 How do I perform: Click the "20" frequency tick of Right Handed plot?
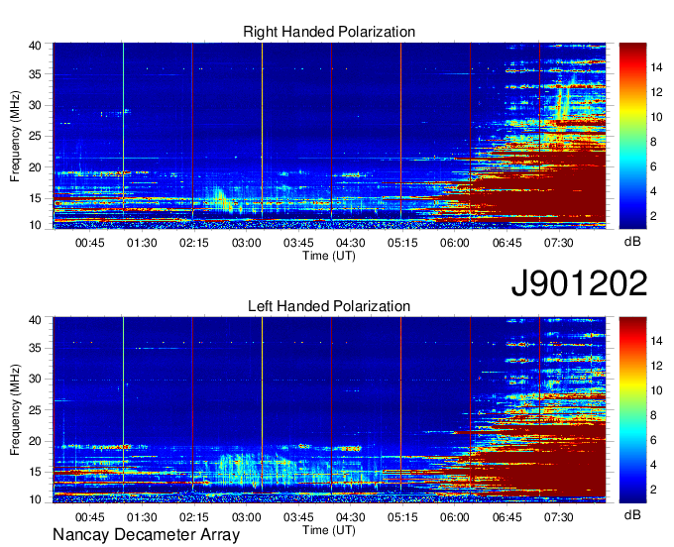tap(36, 167)
